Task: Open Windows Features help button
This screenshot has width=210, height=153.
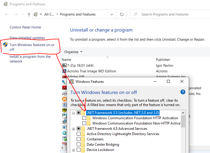Action: tap(183, 92)
